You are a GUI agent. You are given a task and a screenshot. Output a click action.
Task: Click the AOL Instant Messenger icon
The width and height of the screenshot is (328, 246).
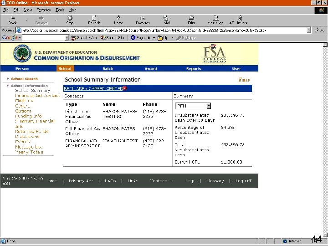click(240, 20)
